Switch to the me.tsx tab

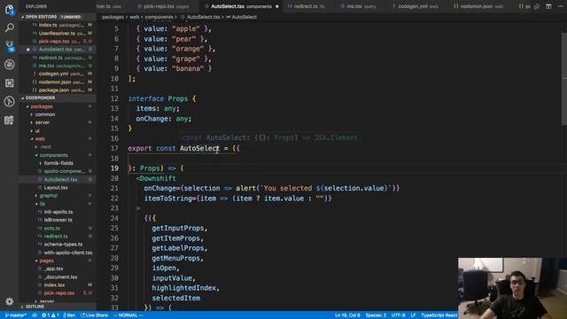tap(361, 6)
